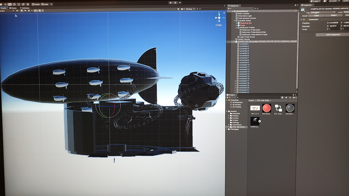Select the Rect tool in the toolbar
The width and height of the screenshot is (349, 196).
coord(19,4)
